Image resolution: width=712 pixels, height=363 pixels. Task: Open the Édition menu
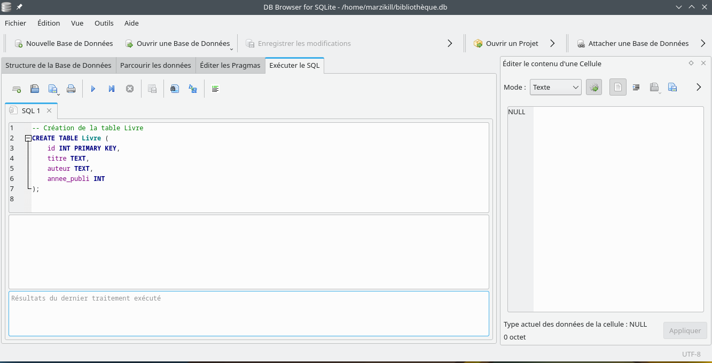(x=49, y=23)
